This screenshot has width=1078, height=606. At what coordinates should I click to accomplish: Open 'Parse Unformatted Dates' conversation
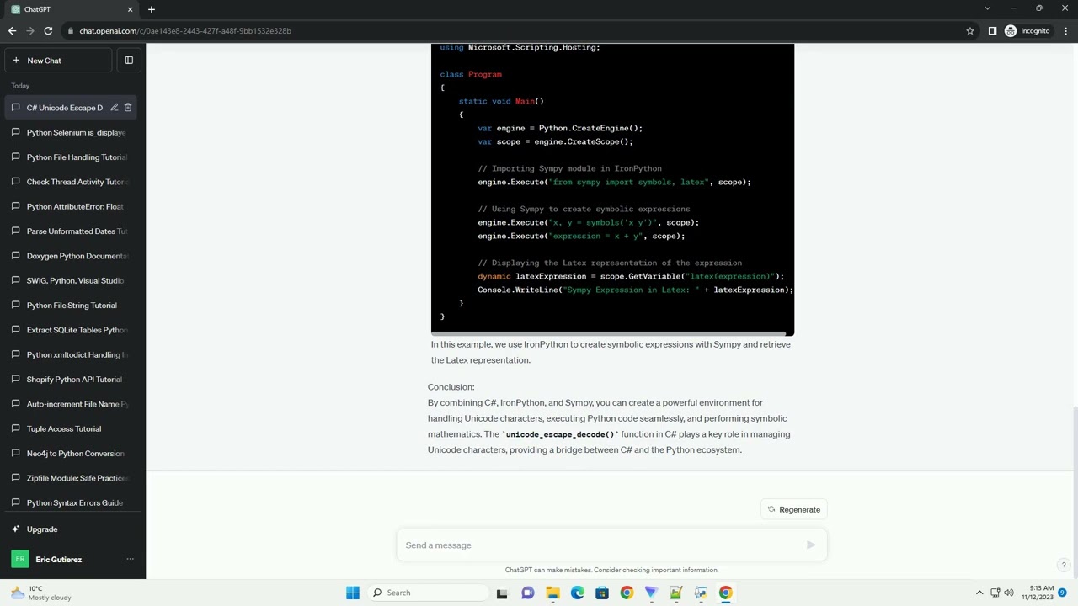[72, 231]
